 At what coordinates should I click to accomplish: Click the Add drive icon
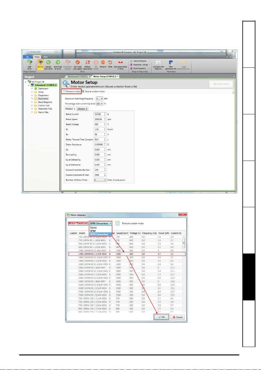tap(29, 62)
